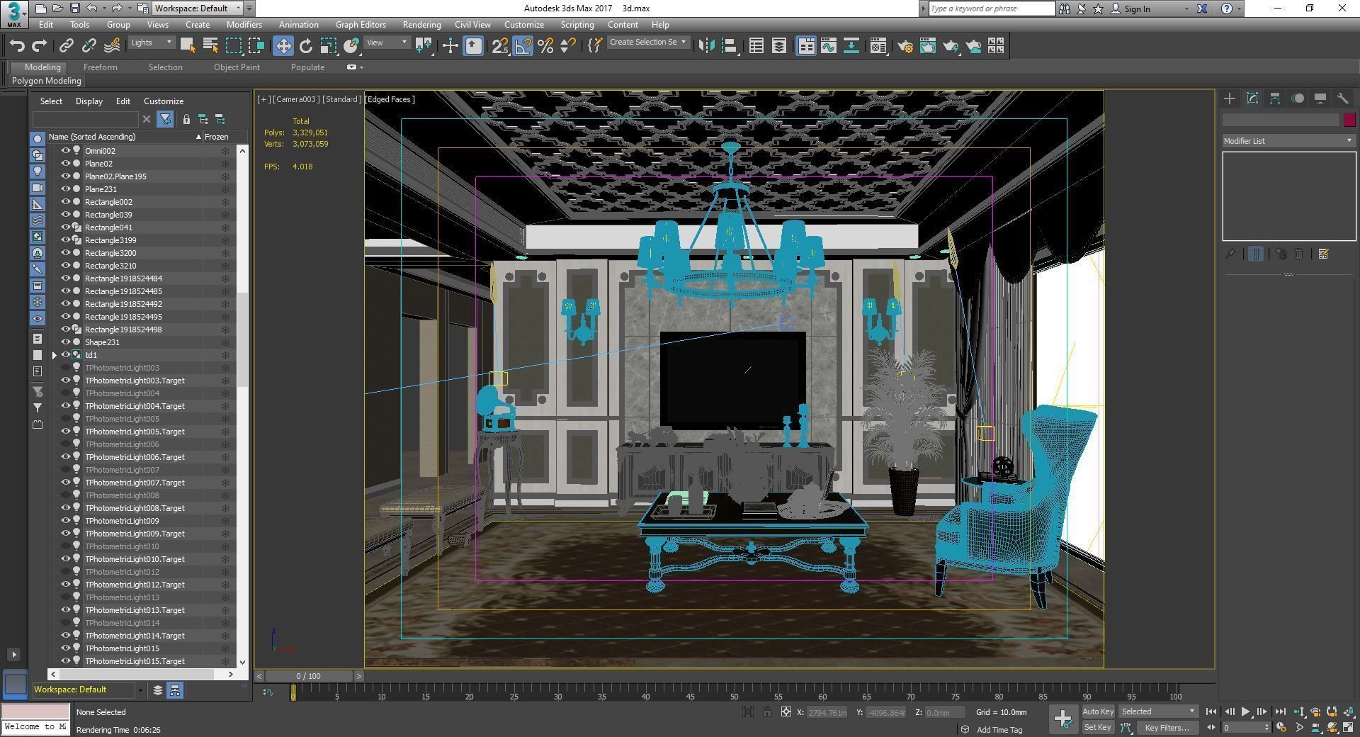Open the Modifiers menu
Viewport: 1360px width, 737px height.
244,25
